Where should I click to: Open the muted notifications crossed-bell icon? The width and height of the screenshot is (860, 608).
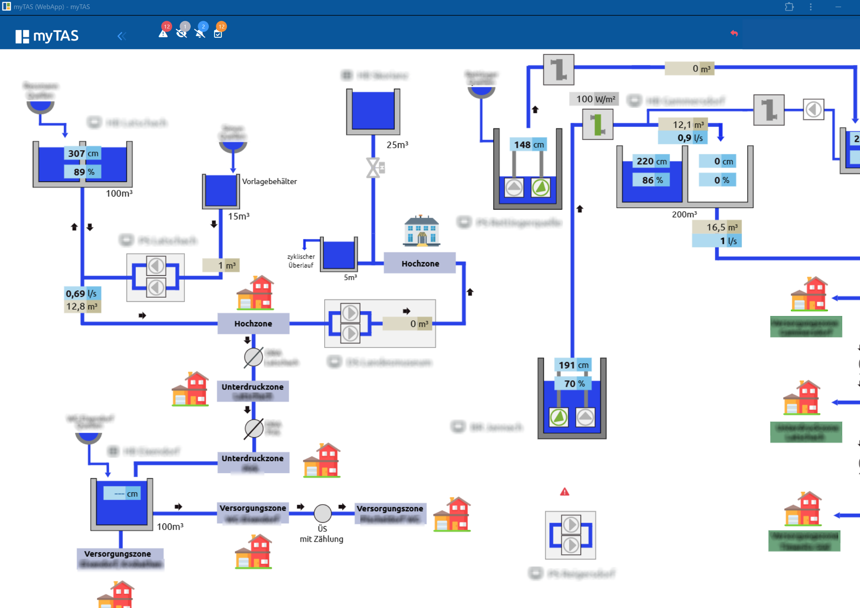[x=200, y=33]
